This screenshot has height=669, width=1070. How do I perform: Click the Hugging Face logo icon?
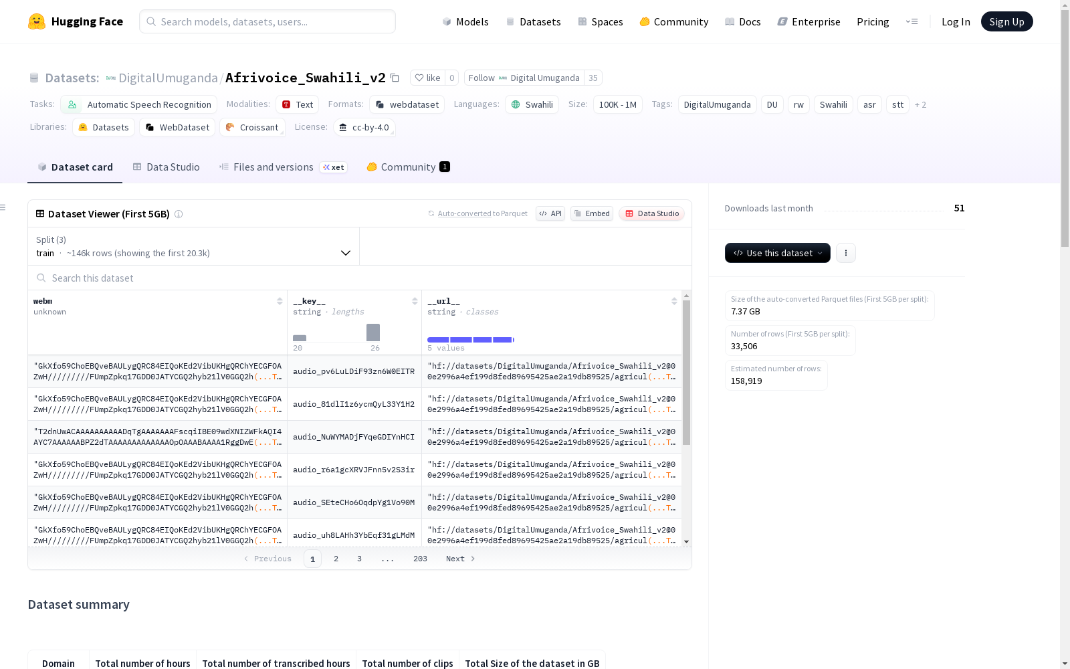(x=37, y=21)
